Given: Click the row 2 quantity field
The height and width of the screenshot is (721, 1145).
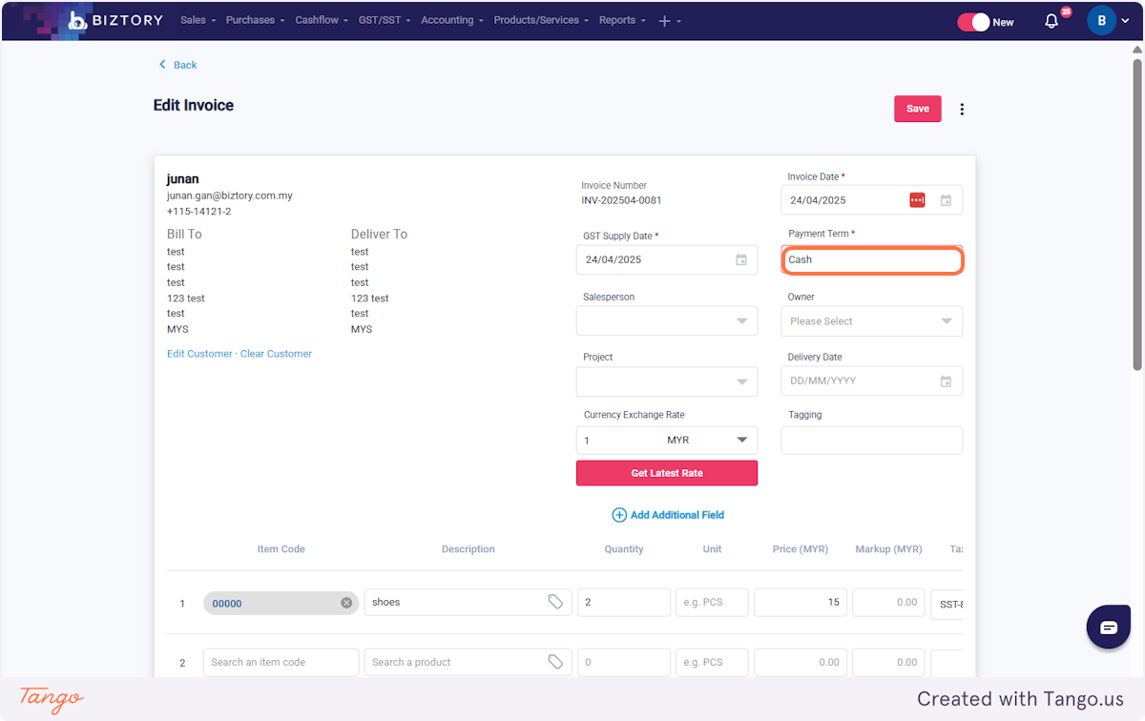Looking at the screenshot, I should coord(624,662).
